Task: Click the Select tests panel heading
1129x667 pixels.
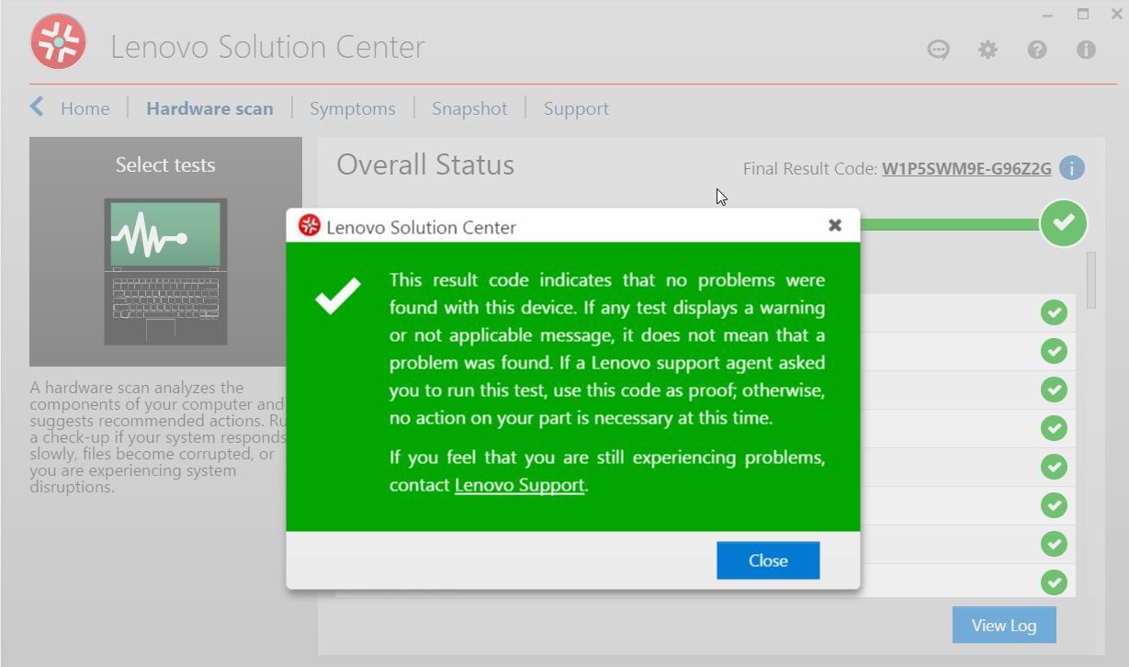Action: (165, 165)
